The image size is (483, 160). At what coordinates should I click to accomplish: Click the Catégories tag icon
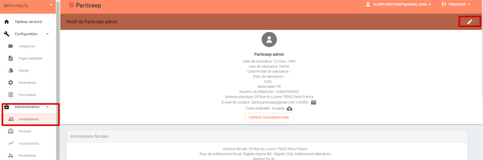click(x=11, y=46)
